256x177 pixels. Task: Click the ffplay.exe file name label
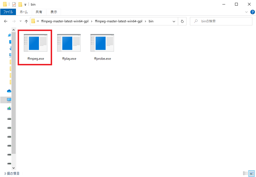point(69,59)
